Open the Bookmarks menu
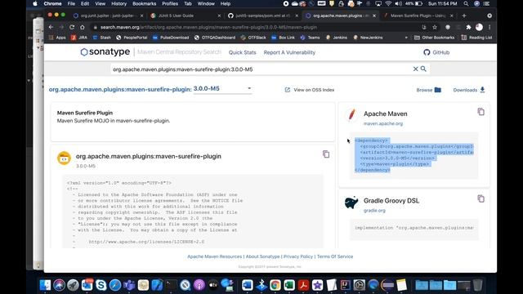 (x=144, y=3)
